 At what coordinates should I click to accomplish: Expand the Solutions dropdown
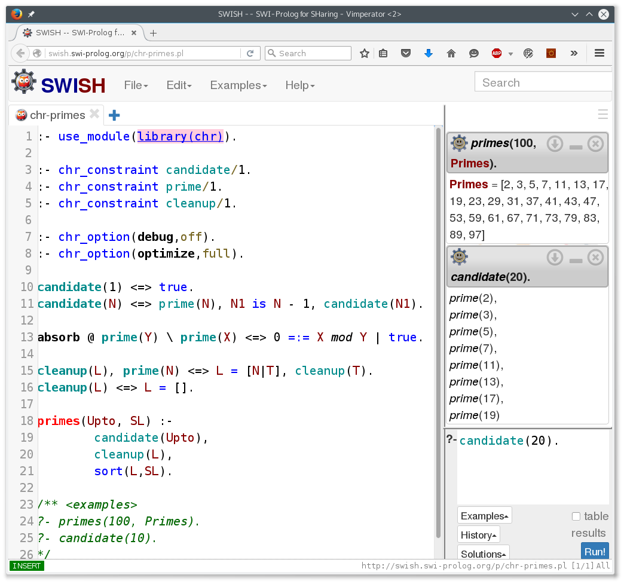click(483, 554)
